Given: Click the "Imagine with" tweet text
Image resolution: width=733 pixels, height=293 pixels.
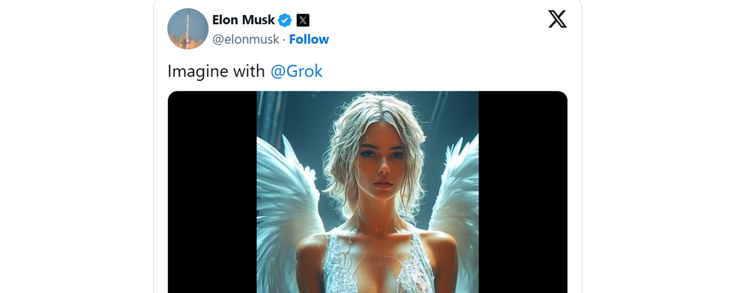Looking at the screenshot, I should point(216,71).
